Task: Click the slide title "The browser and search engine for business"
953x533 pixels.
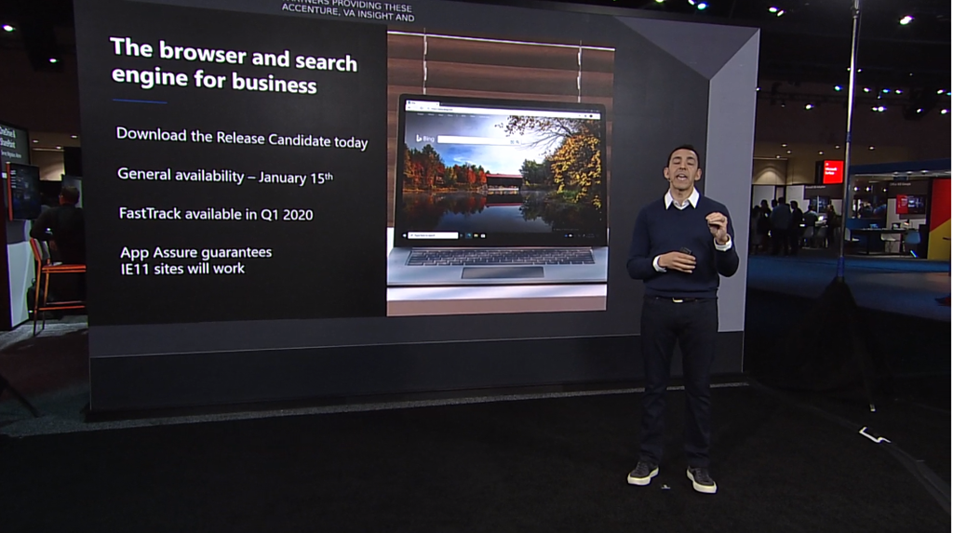Action: pyautogui.click(x=234, y=66)
